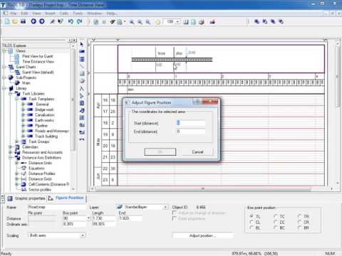Screen dimensions: 342x256
Task: Click the last icon in far-right toolbar group
Action: (x=281, y=21)
